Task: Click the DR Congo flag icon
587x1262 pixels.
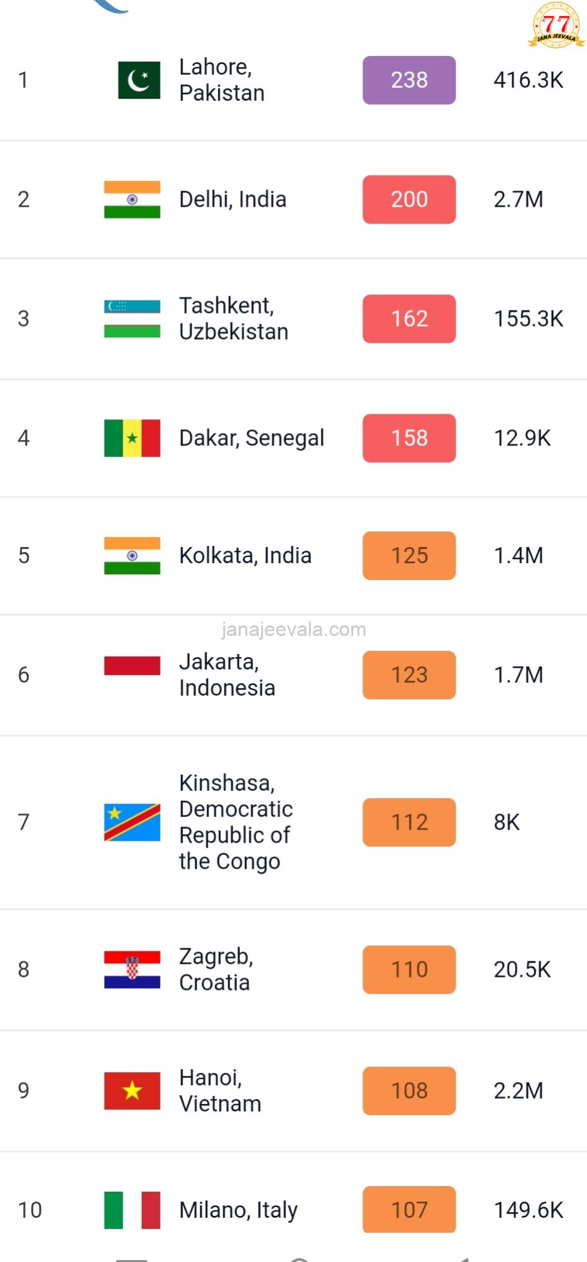Action: click(x=132, y=822)
